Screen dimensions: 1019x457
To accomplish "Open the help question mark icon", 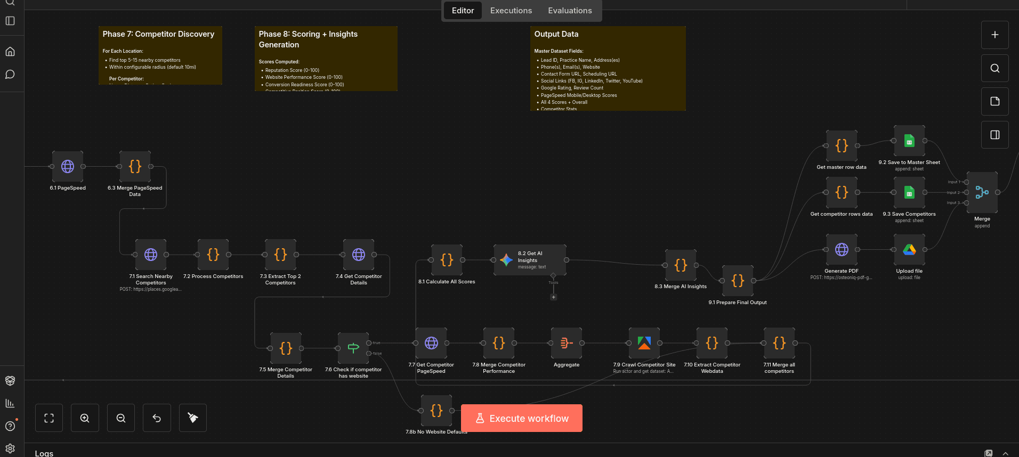I will pos(10,426).
